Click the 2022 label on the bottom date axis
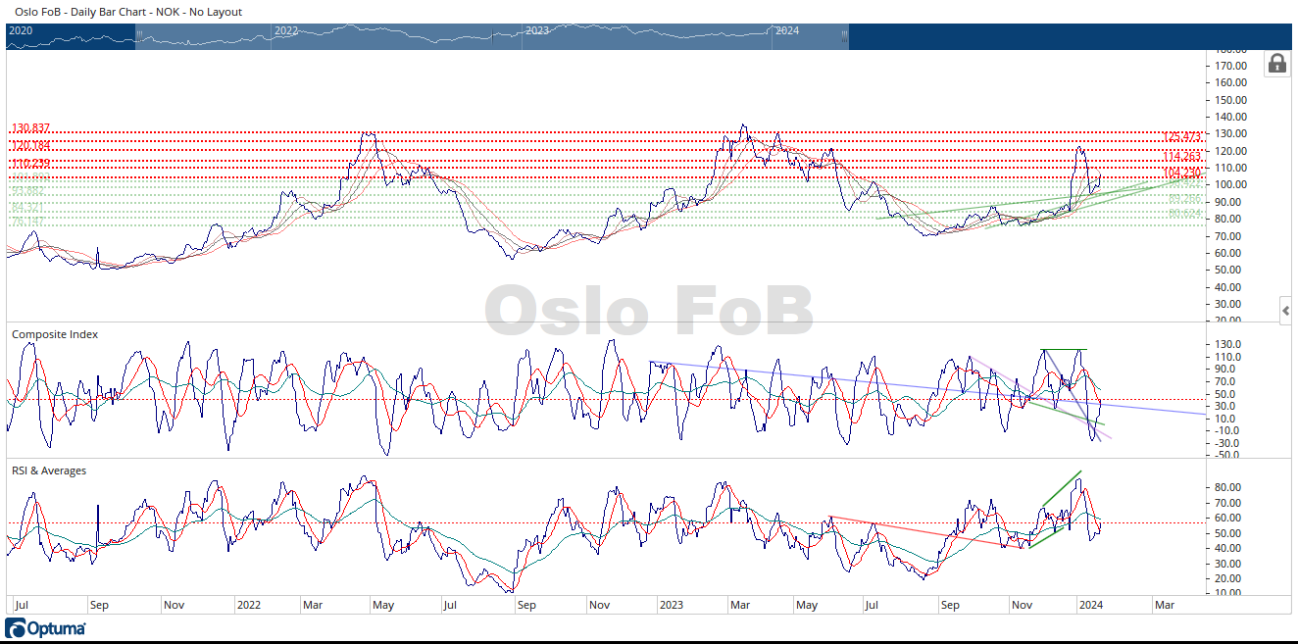 (x=250, y=606)
